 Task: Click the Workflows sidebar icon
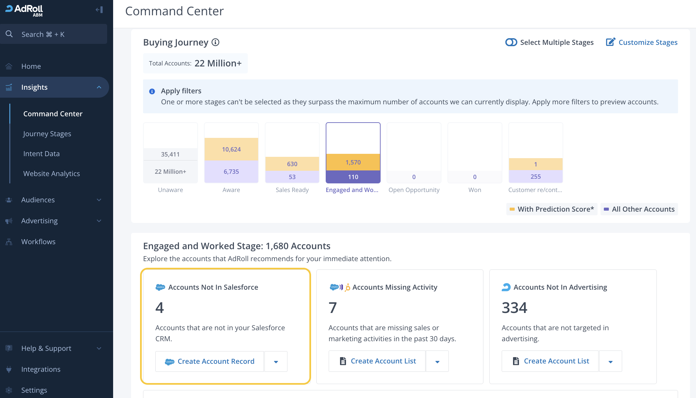click(9, 242)
